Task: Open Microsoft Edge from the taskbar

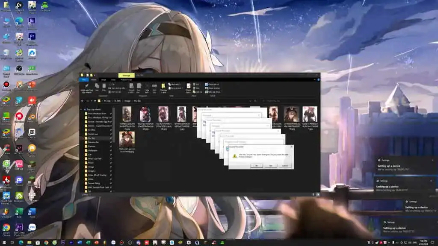Action: point(21,243)
